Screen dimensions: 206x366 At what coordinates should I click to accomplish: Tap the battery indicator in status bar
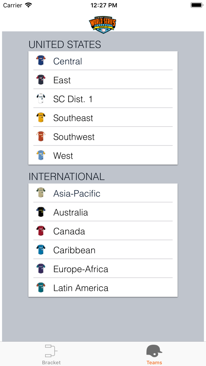196,5
